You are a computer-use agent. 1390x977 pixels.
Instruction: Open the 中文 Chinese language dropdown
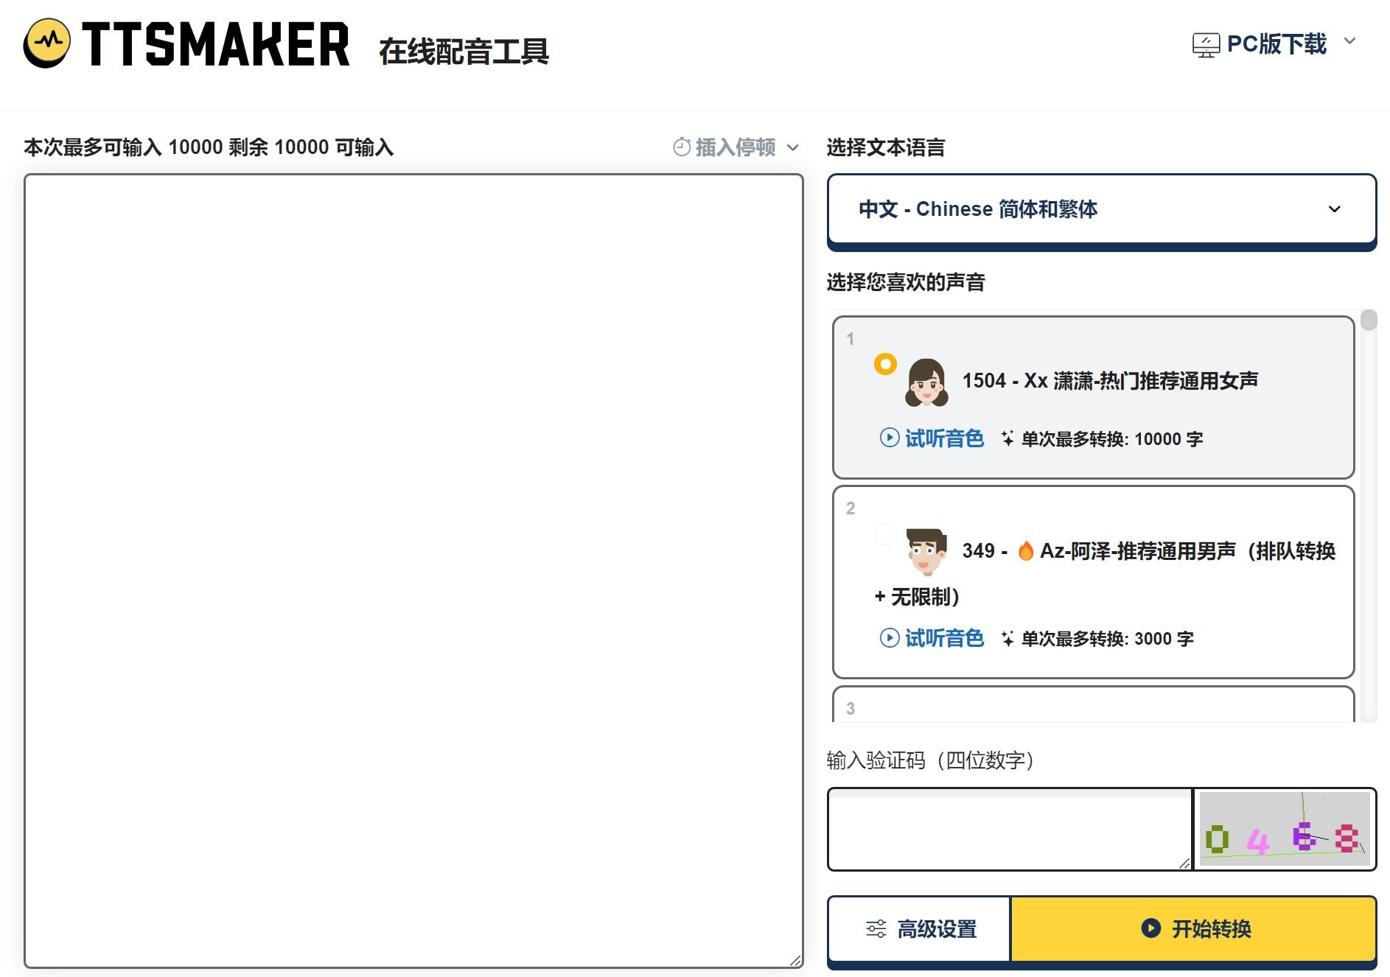click(x=1101, y=209)
